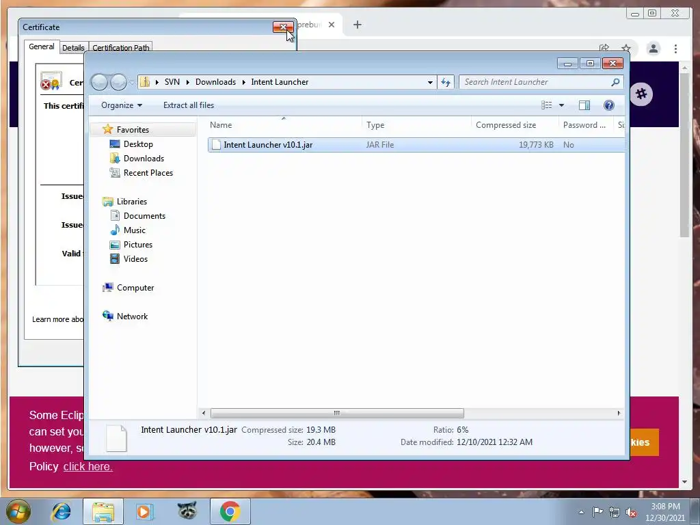Follow the 'click here.' link on webpage
700x525 pixels.
(x=88, y=466)
